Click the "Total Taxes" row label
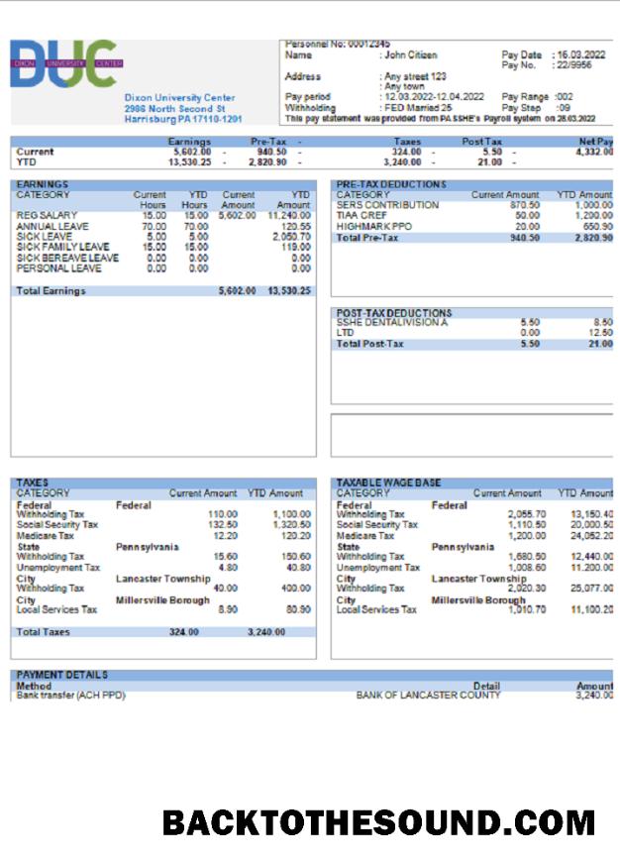The height and width of the screenshot is (861, 620). pos(43,632)
